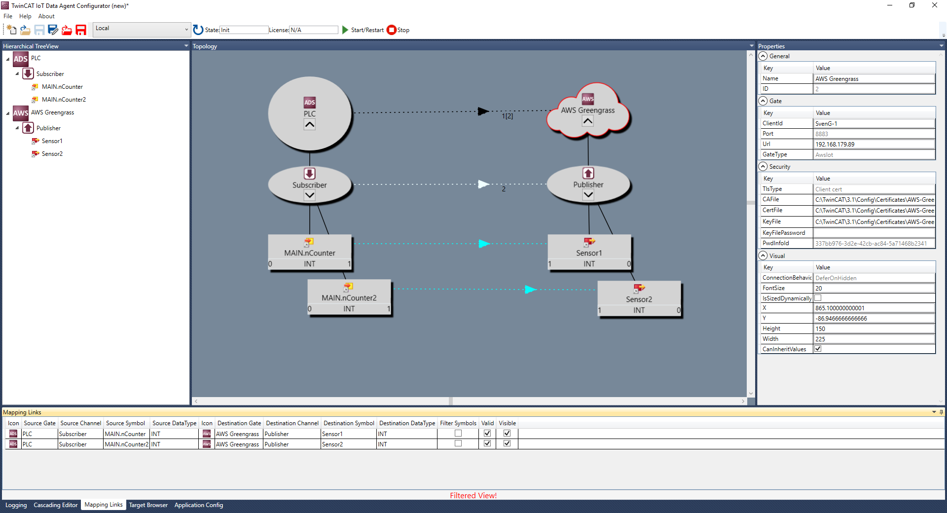Viewport: 947px width, 513px height.
Task: Click the PLC topology node chevron
Action: pos(309,125)
